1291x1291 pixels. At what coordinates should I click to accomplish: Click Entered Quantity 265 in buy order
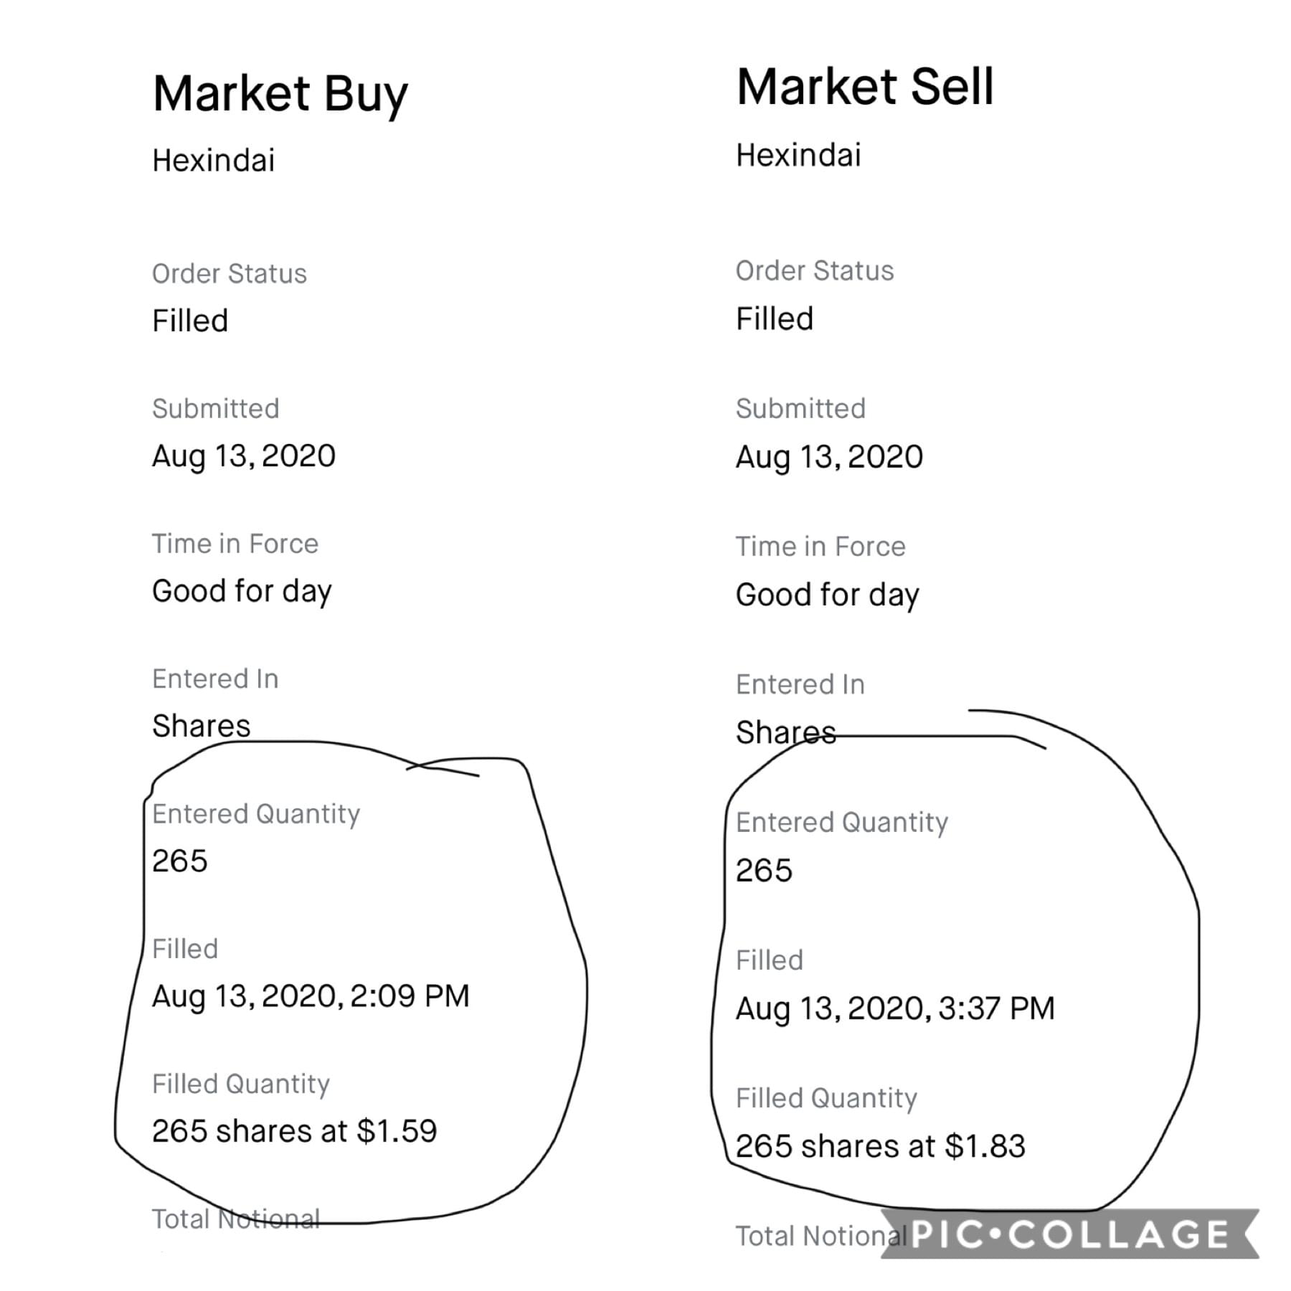pos(179,861)
